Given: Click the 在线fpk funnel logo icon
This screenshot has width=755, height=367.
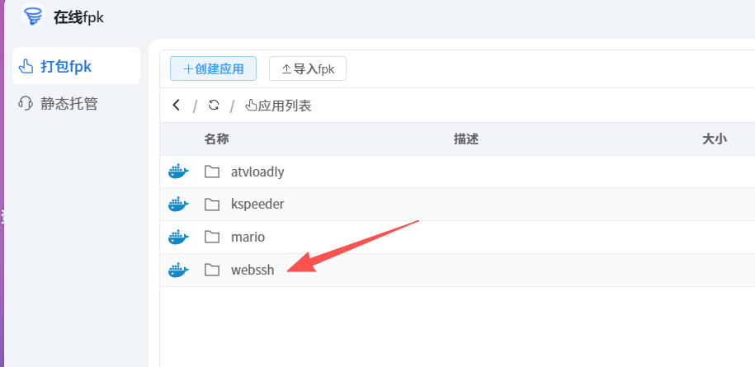Looking at the screenshot, I should coord(32,16).
